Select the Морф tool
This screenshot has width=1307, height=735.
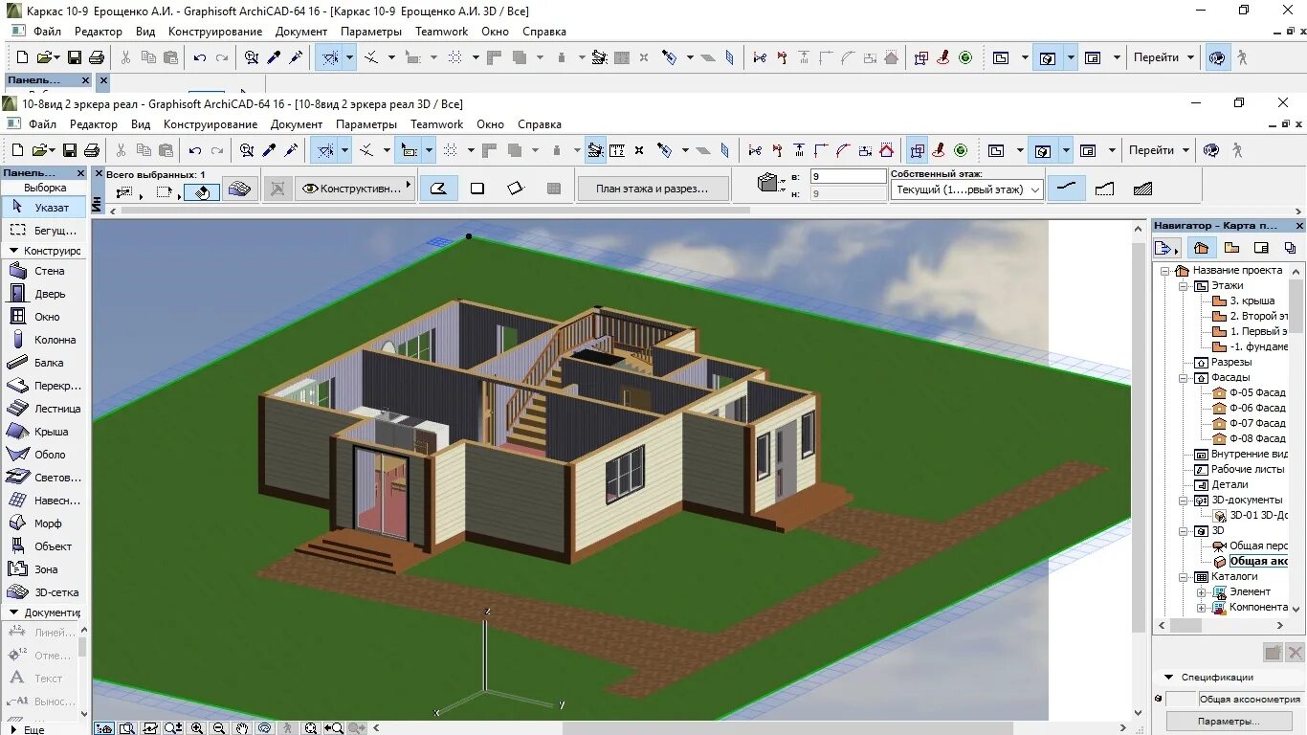click(x=44, y=523)
